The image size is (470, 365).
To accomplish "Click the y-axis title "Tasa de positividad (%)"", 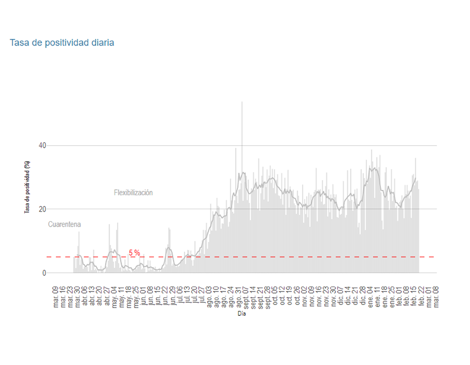I will pyautogui.click(x=26, y=187).
